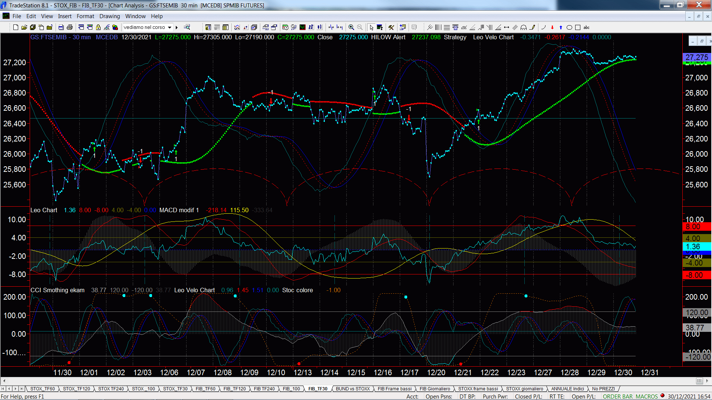Image resolution: width=712 pixels, height=400 pixels.
Task: Select the abc text drawing tool
Action: pyautogui.click(x=586, y=27)
